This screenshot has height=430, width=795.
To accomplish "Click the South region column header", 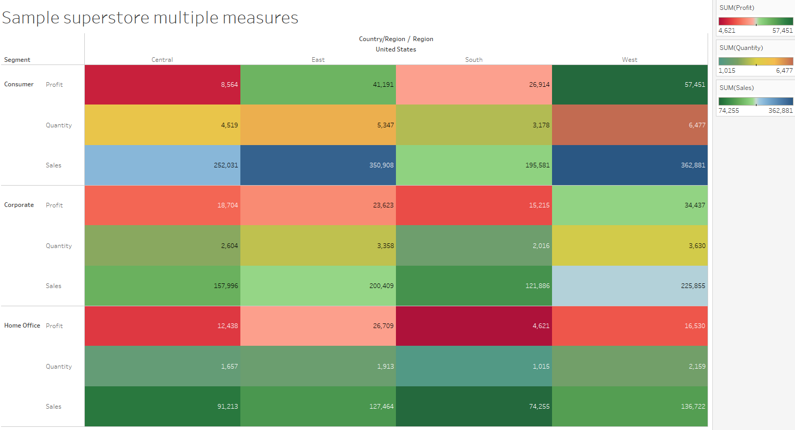I will pyautogui.click(x=473, y=60).
